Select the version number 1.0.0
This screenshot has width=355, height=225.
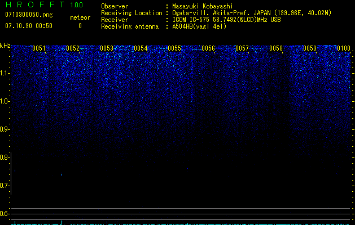point(77,5)
